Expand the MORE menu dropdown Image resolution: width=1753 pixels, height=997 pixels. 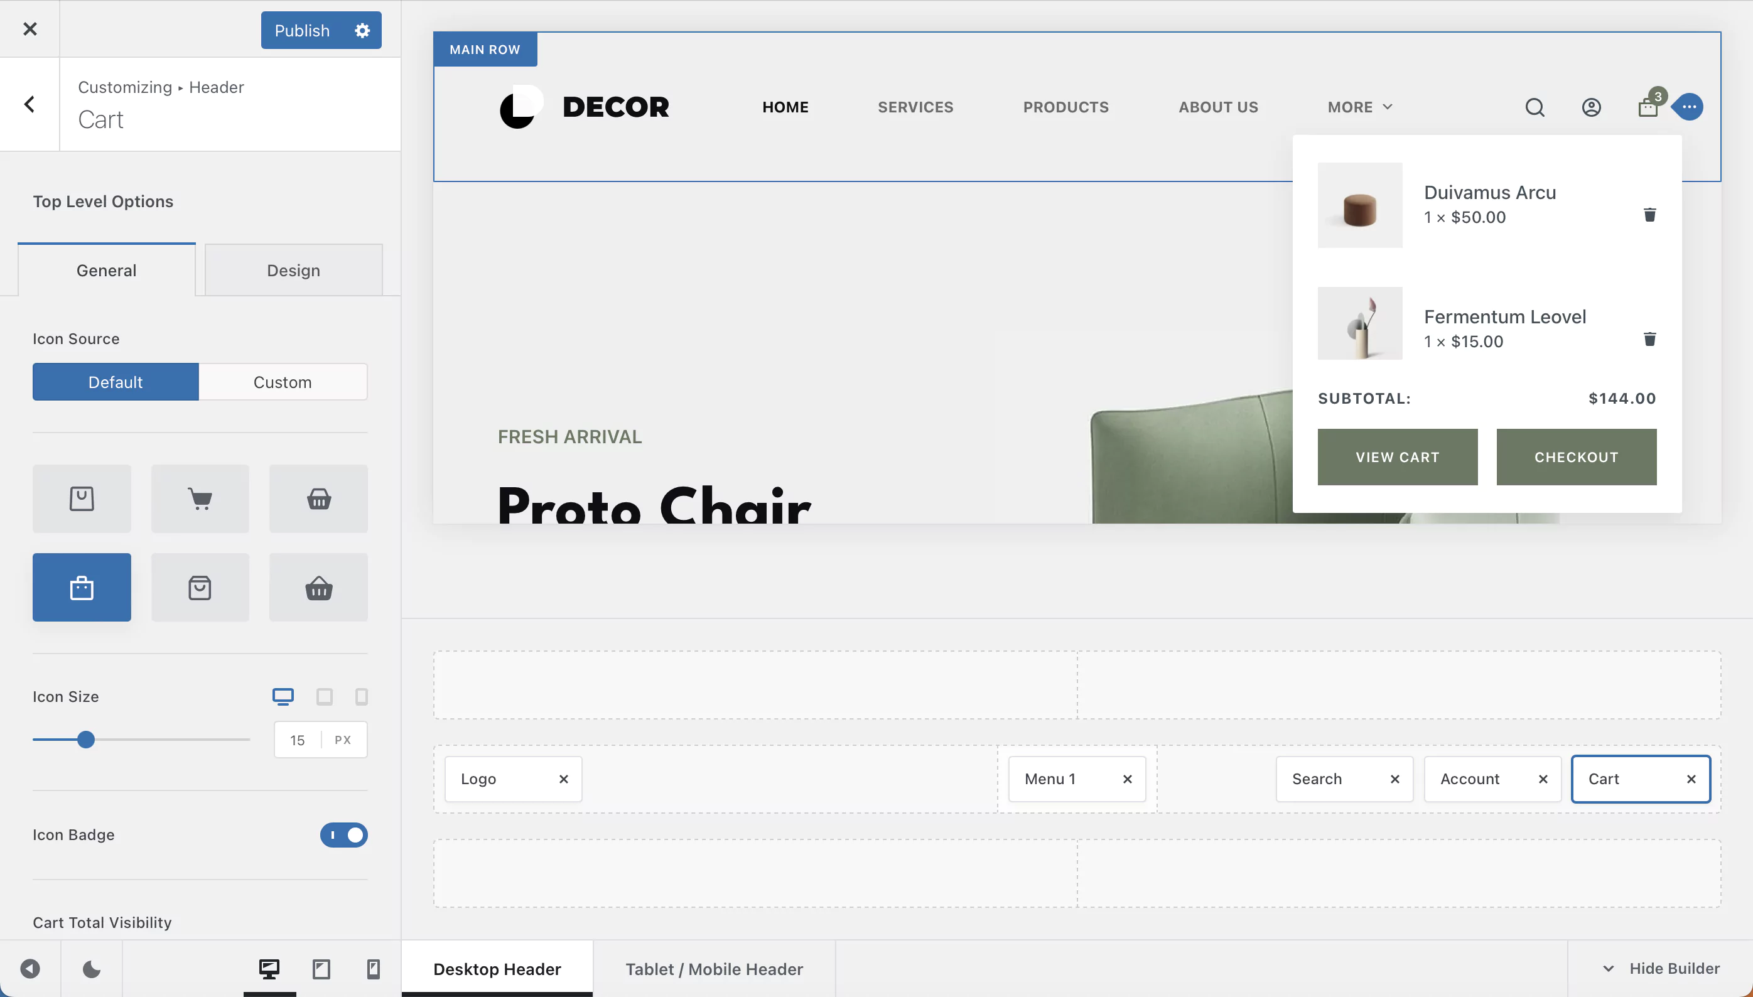tap(1360, 107)
